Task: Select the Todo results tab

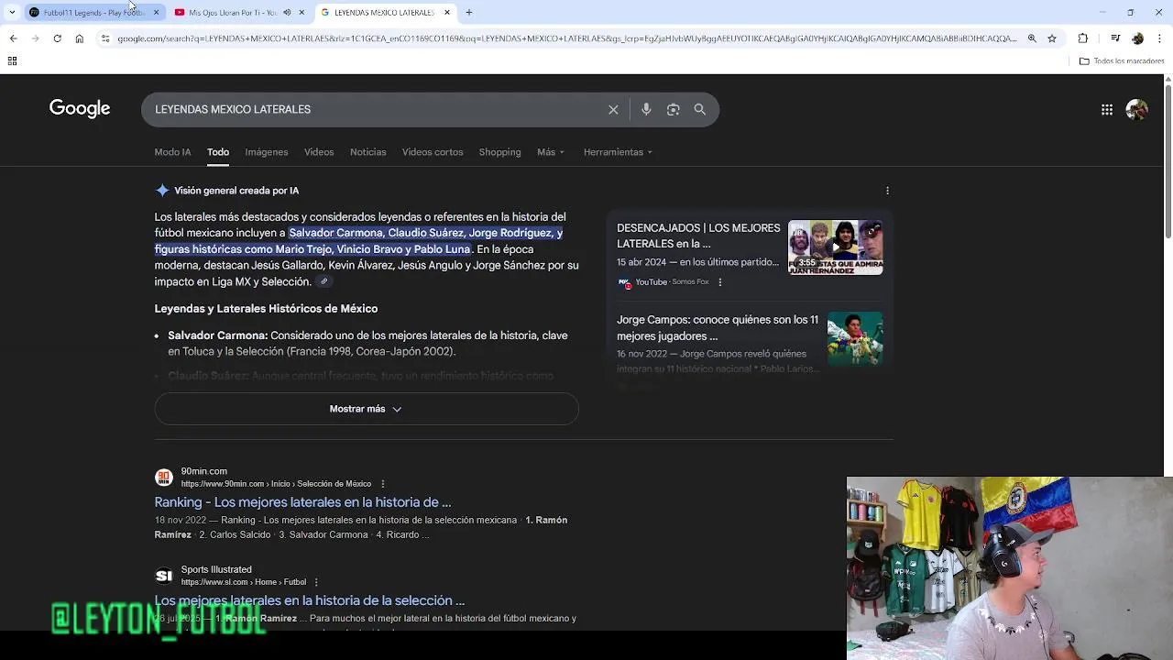Action: 218,152
